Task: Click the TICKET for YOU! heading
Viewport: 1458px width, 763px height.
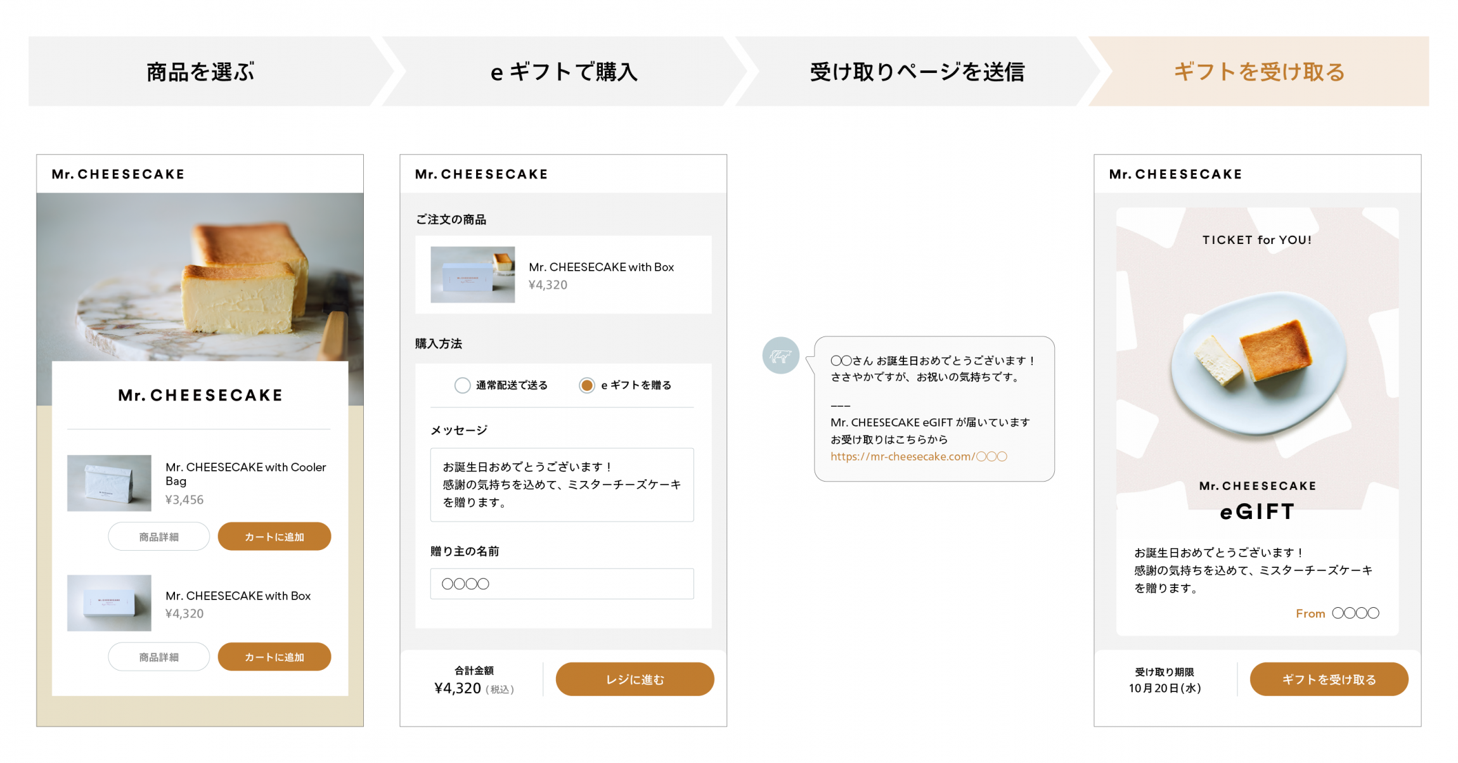Action: pos(1257,240)
